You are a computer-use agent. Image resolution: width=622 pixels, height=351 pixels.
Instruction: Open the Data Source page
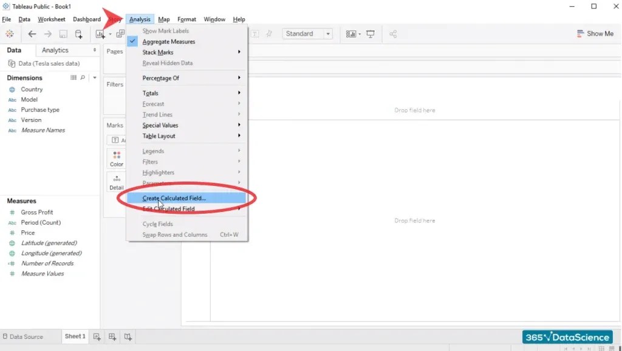[x=25, y=336]
